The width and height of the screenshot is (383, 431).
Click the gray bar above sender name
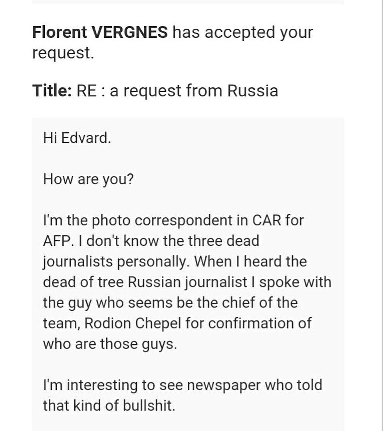pos(188,2)
